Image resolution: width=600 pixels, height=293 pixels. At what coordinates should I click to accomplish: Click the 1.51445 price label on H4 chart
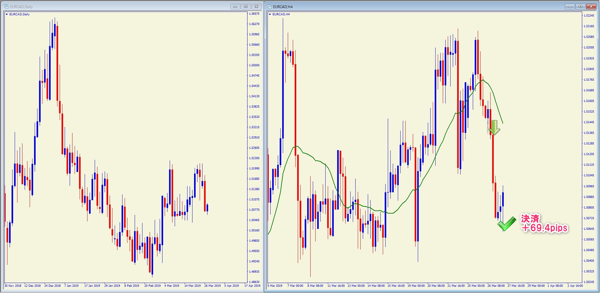(x=589, y=122)
